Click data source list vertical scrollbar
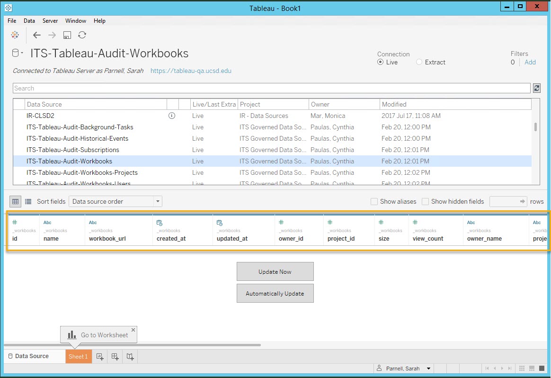Screen dimensions: 551x378 point(535,126)
